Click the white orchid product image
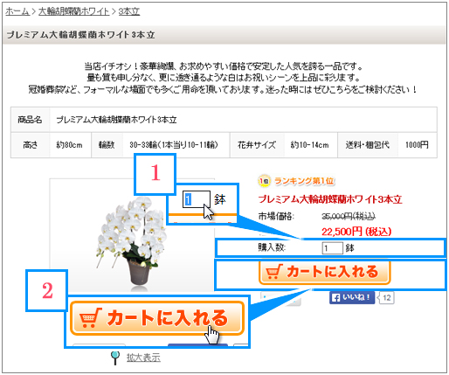Screen dimensions: 449x375 point(131,240)
